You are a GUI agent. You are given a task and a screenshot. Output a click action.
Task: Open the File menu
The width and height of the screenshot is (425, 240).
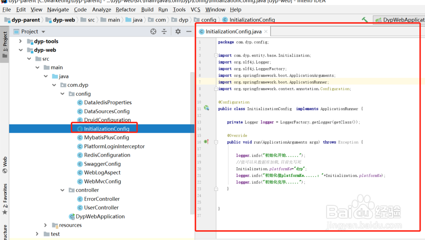(6, 9)
